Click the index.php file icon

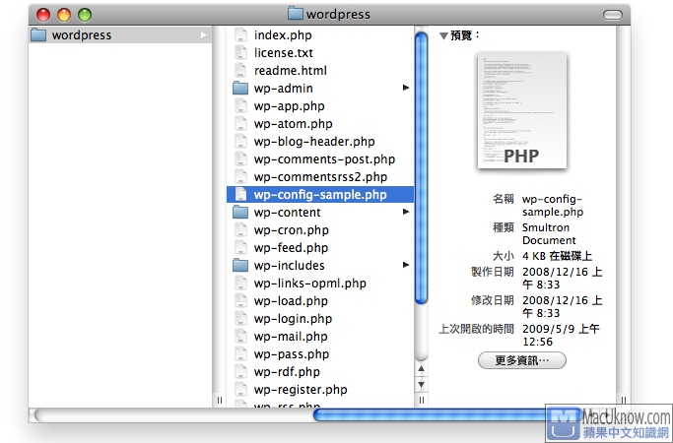(239, 35)
